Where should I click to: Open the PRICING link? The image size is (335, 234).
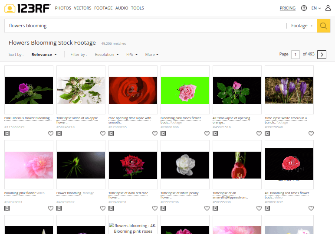pos(287,8)
